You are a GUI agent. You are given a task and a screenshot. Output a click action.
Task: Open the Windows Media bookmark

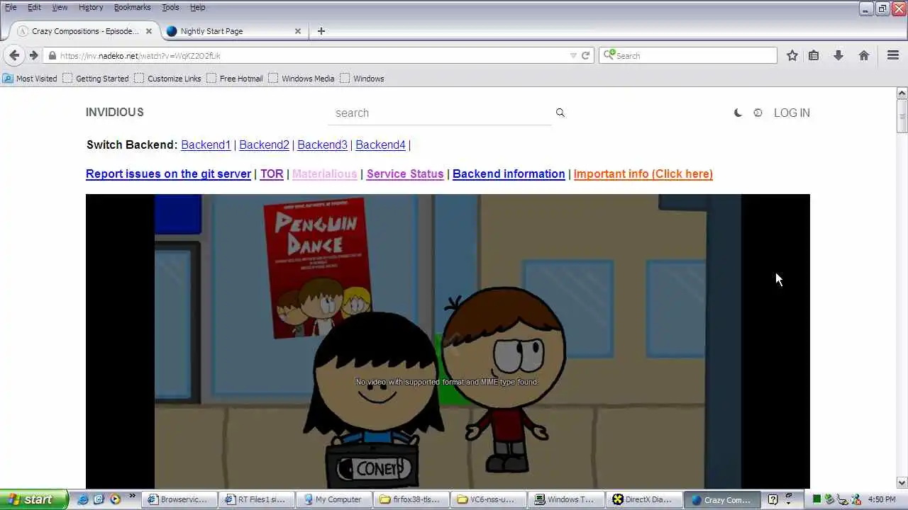[301, 79]
